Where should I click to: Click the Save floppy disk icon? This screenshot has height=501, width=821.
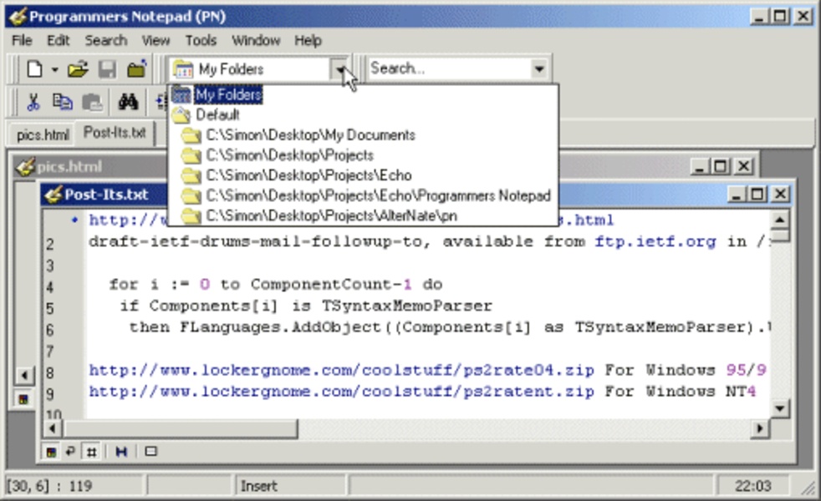tap(107, 69)
